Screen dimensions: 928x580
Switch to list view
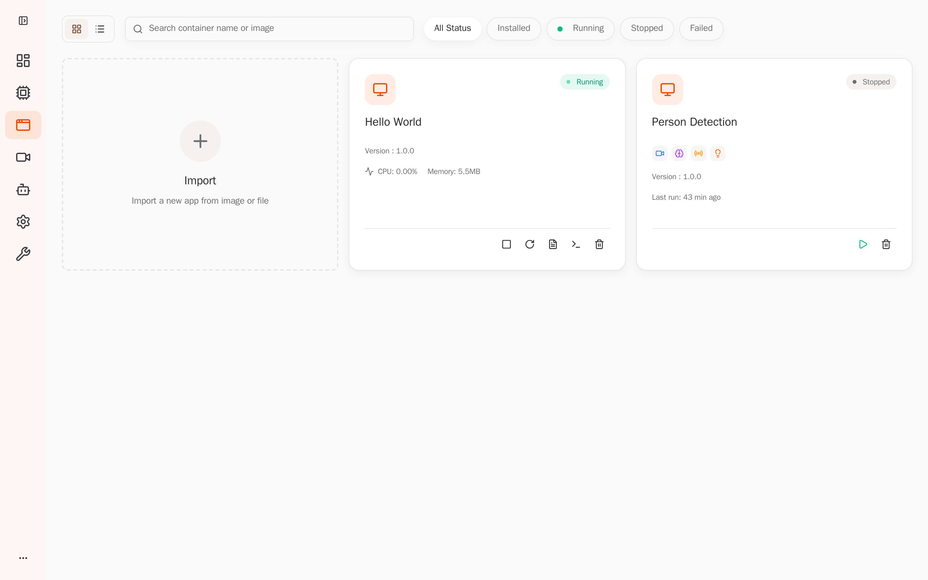click(100, 29)
